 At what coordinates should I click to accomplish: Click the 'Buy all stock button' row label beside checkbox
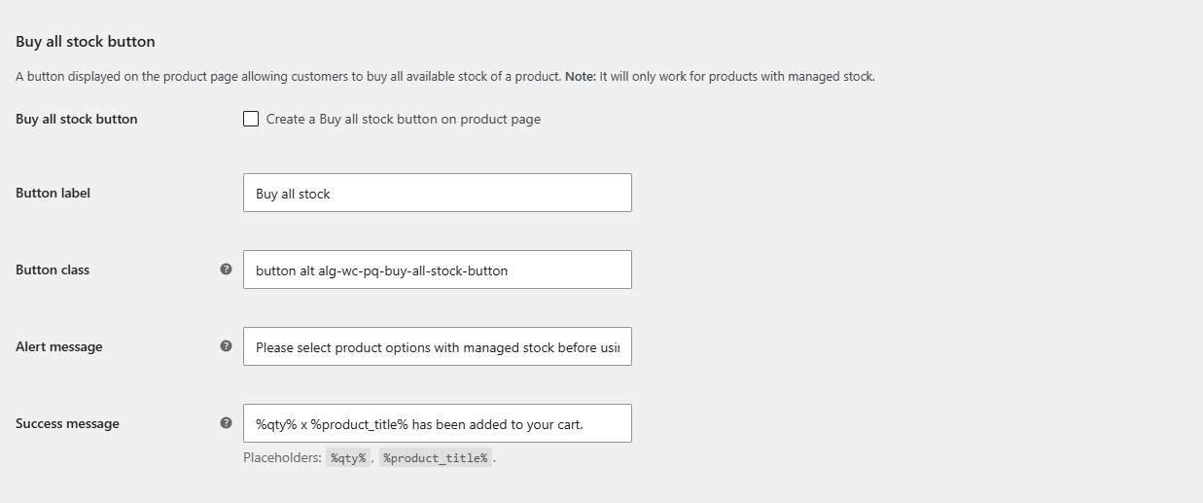pyautogui.click(x=77, y=119)
